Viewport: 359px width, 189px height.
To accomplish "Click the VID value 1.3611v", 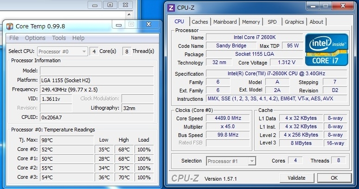I will [56, 99].
